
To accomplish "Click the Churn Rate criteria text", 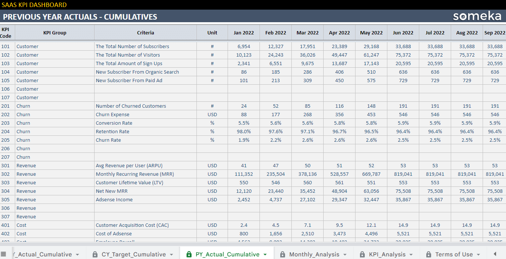I will tap(108, 140).
